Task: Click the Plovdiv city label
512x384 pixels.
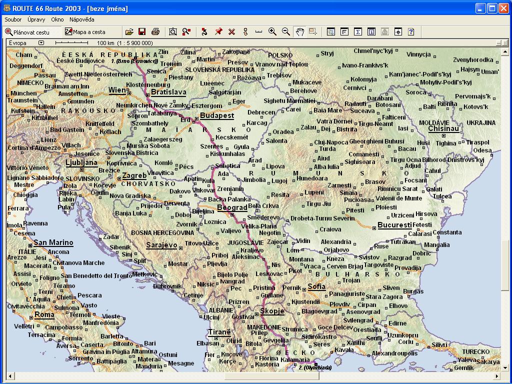Action: 339,304
